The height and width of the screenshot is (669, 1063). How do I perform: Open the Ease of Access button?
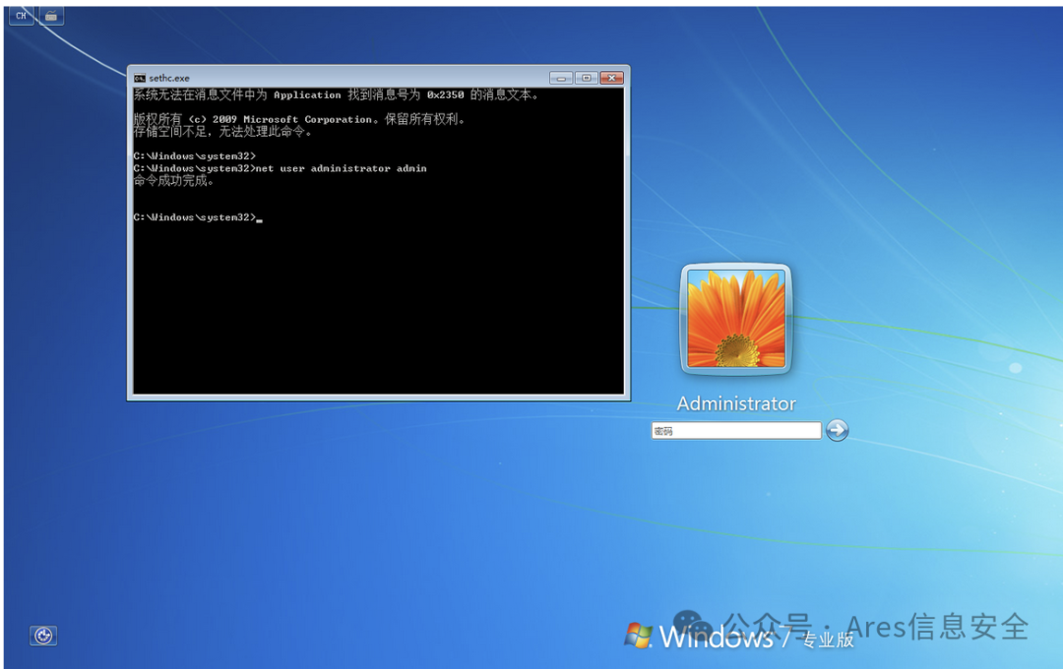(43, 636)
